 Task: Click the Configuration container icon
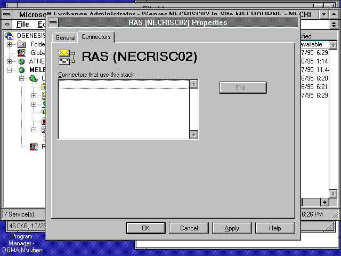click(34, 78)
